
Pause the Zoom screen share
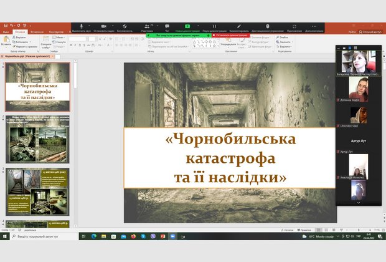(214, 28)
